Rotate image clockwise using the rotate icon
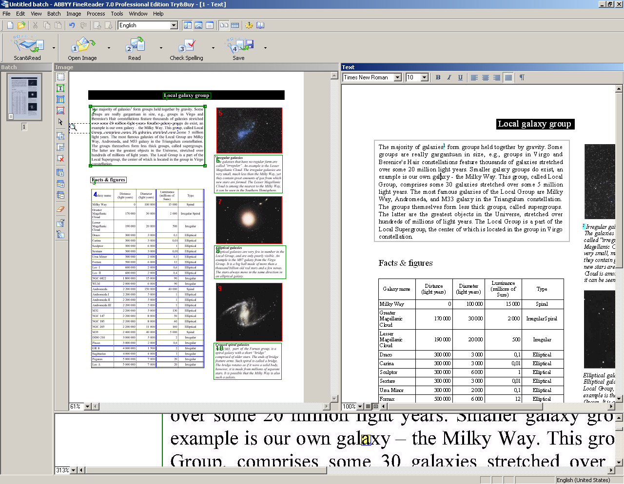Viewport: 624px width, 484px height. pyautogui.click(x=60, y=223)
